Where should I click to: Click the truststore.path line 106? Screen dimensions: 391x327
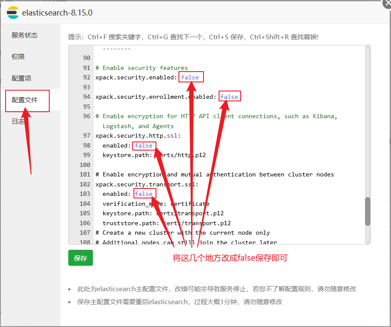(x=167, y=223)
